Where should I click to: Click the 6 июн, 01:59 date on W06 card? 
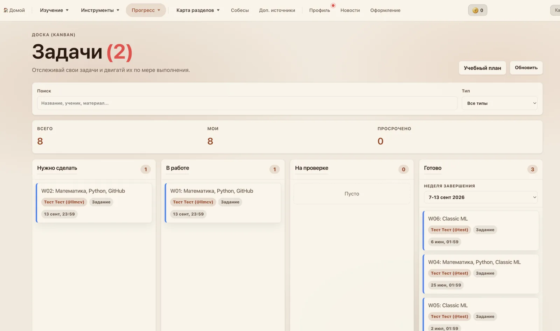pyautogui.click(x=444, y=242)
